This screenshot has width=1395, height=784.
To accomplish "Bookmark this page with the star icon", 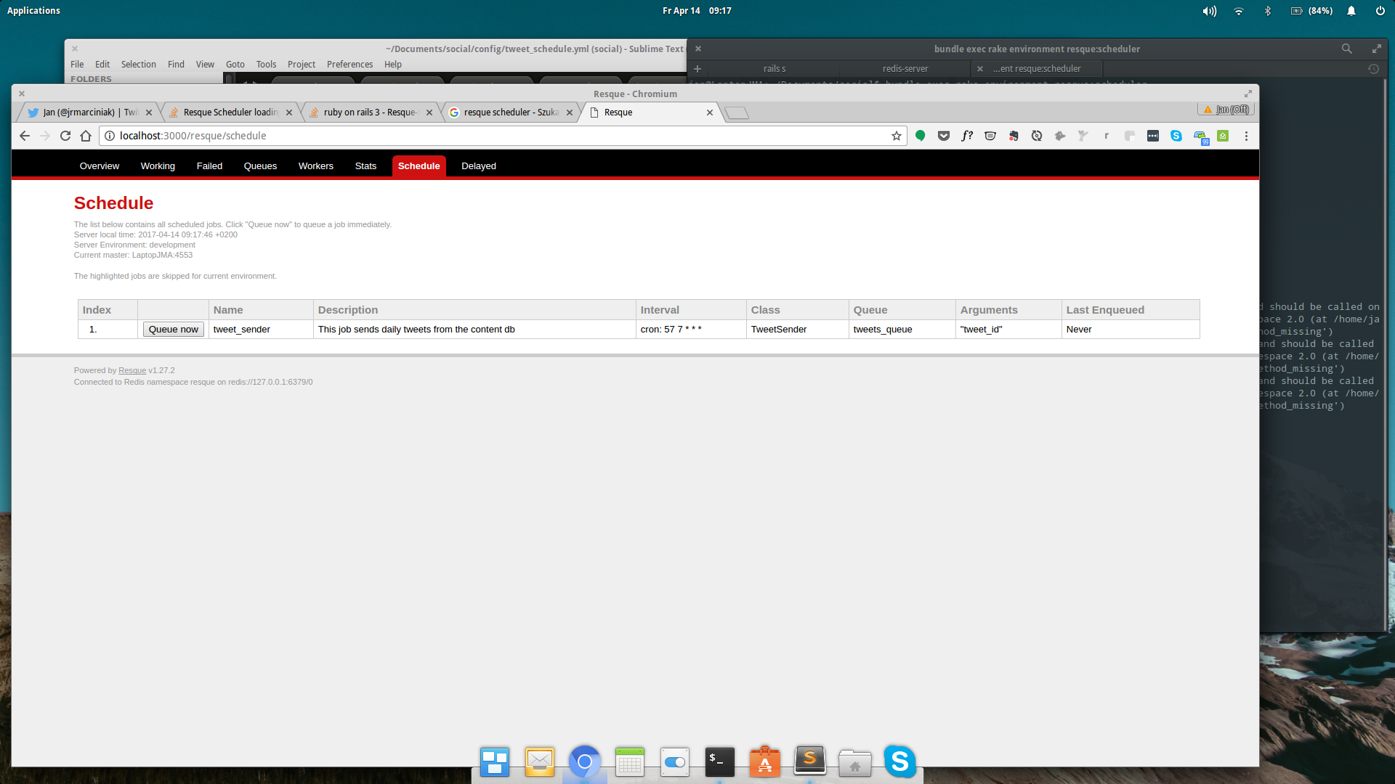I will point(896,136).
